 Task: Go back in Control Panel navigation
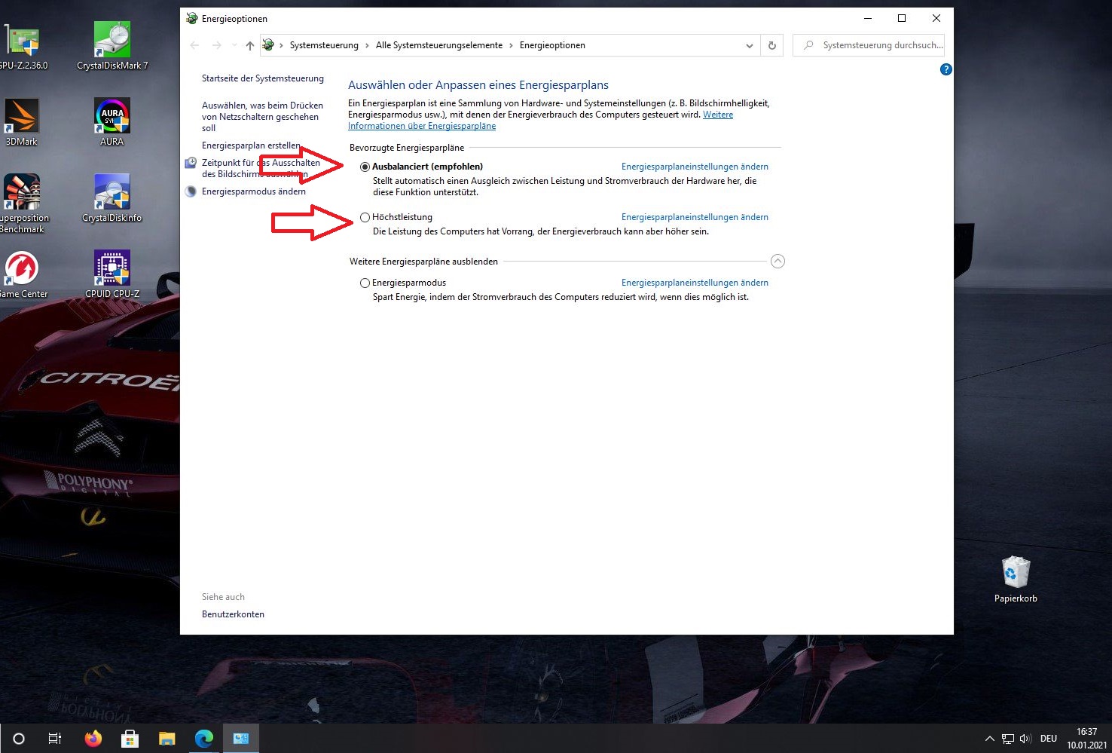coord(194,45)
